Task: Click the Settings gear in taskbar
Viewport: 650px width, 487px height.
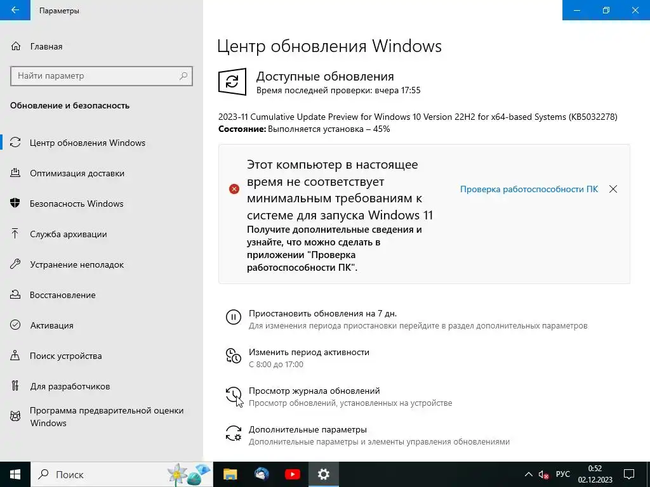Action: (x=323, y=474)
